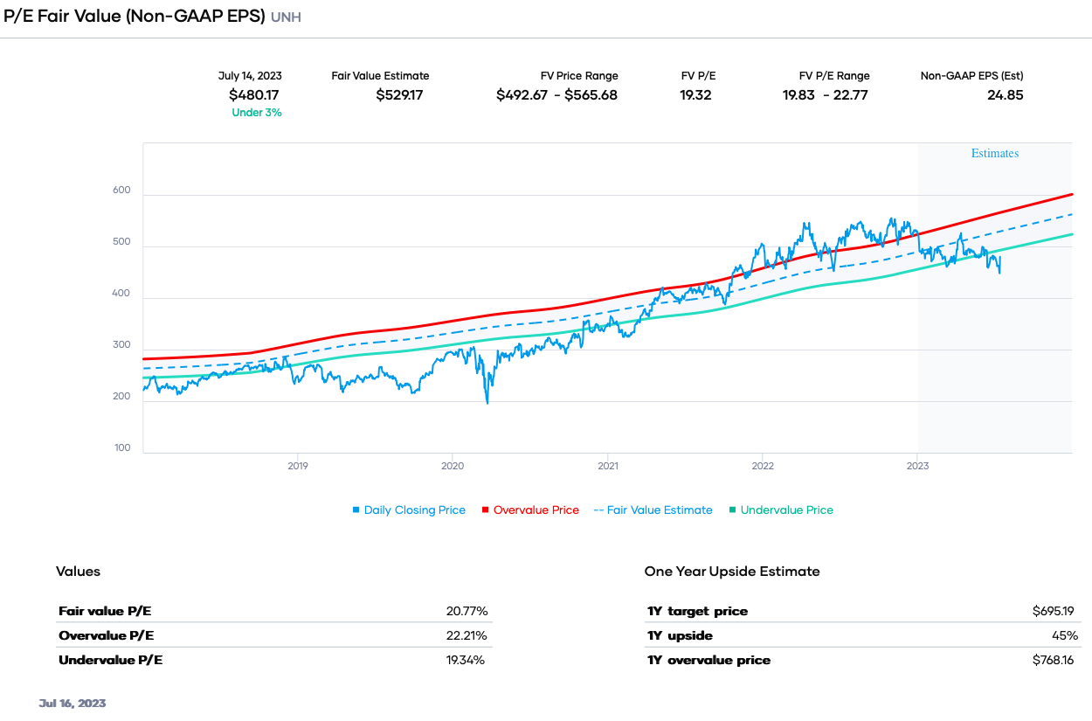
Task: Click the Jul 16, 2023 footer date
Action: coord(73,703)
